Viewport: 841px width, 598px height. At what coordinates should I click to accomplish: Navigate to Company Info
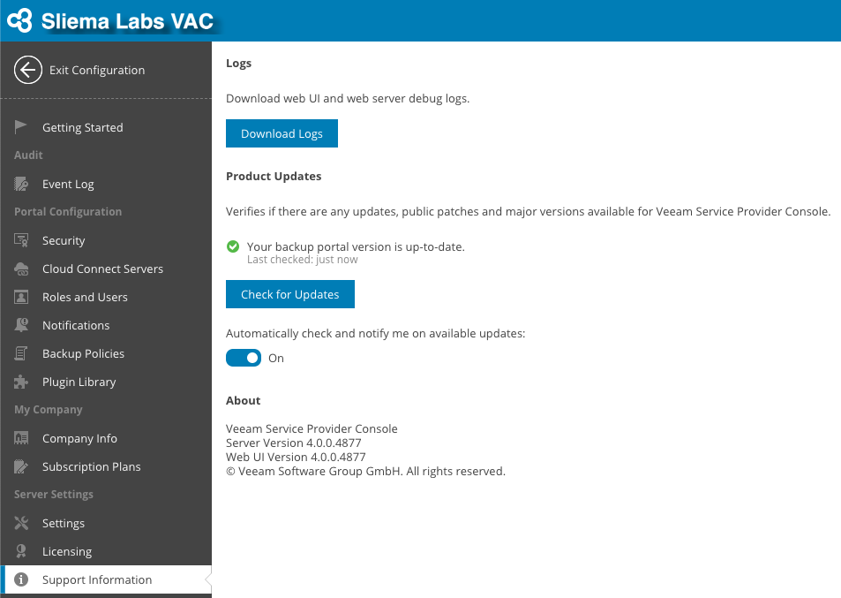point(106,439)
